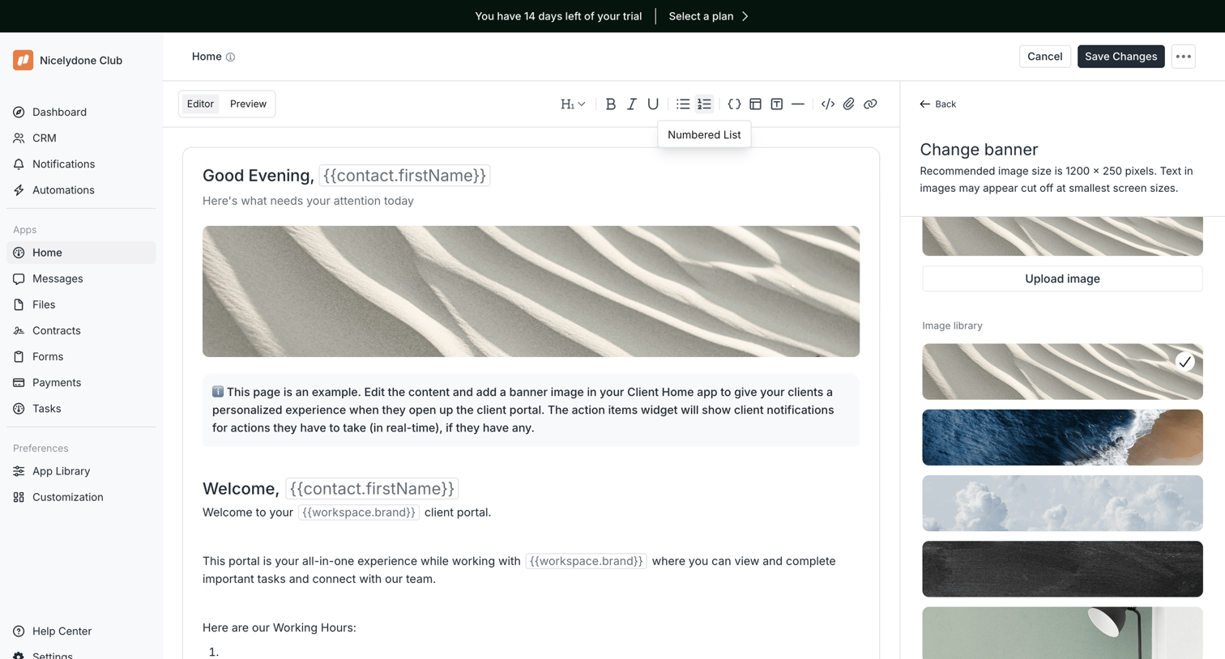This screenshot has height=659, width=1225.
Task: Insert a callout text block icon
Action: (776, 104)
